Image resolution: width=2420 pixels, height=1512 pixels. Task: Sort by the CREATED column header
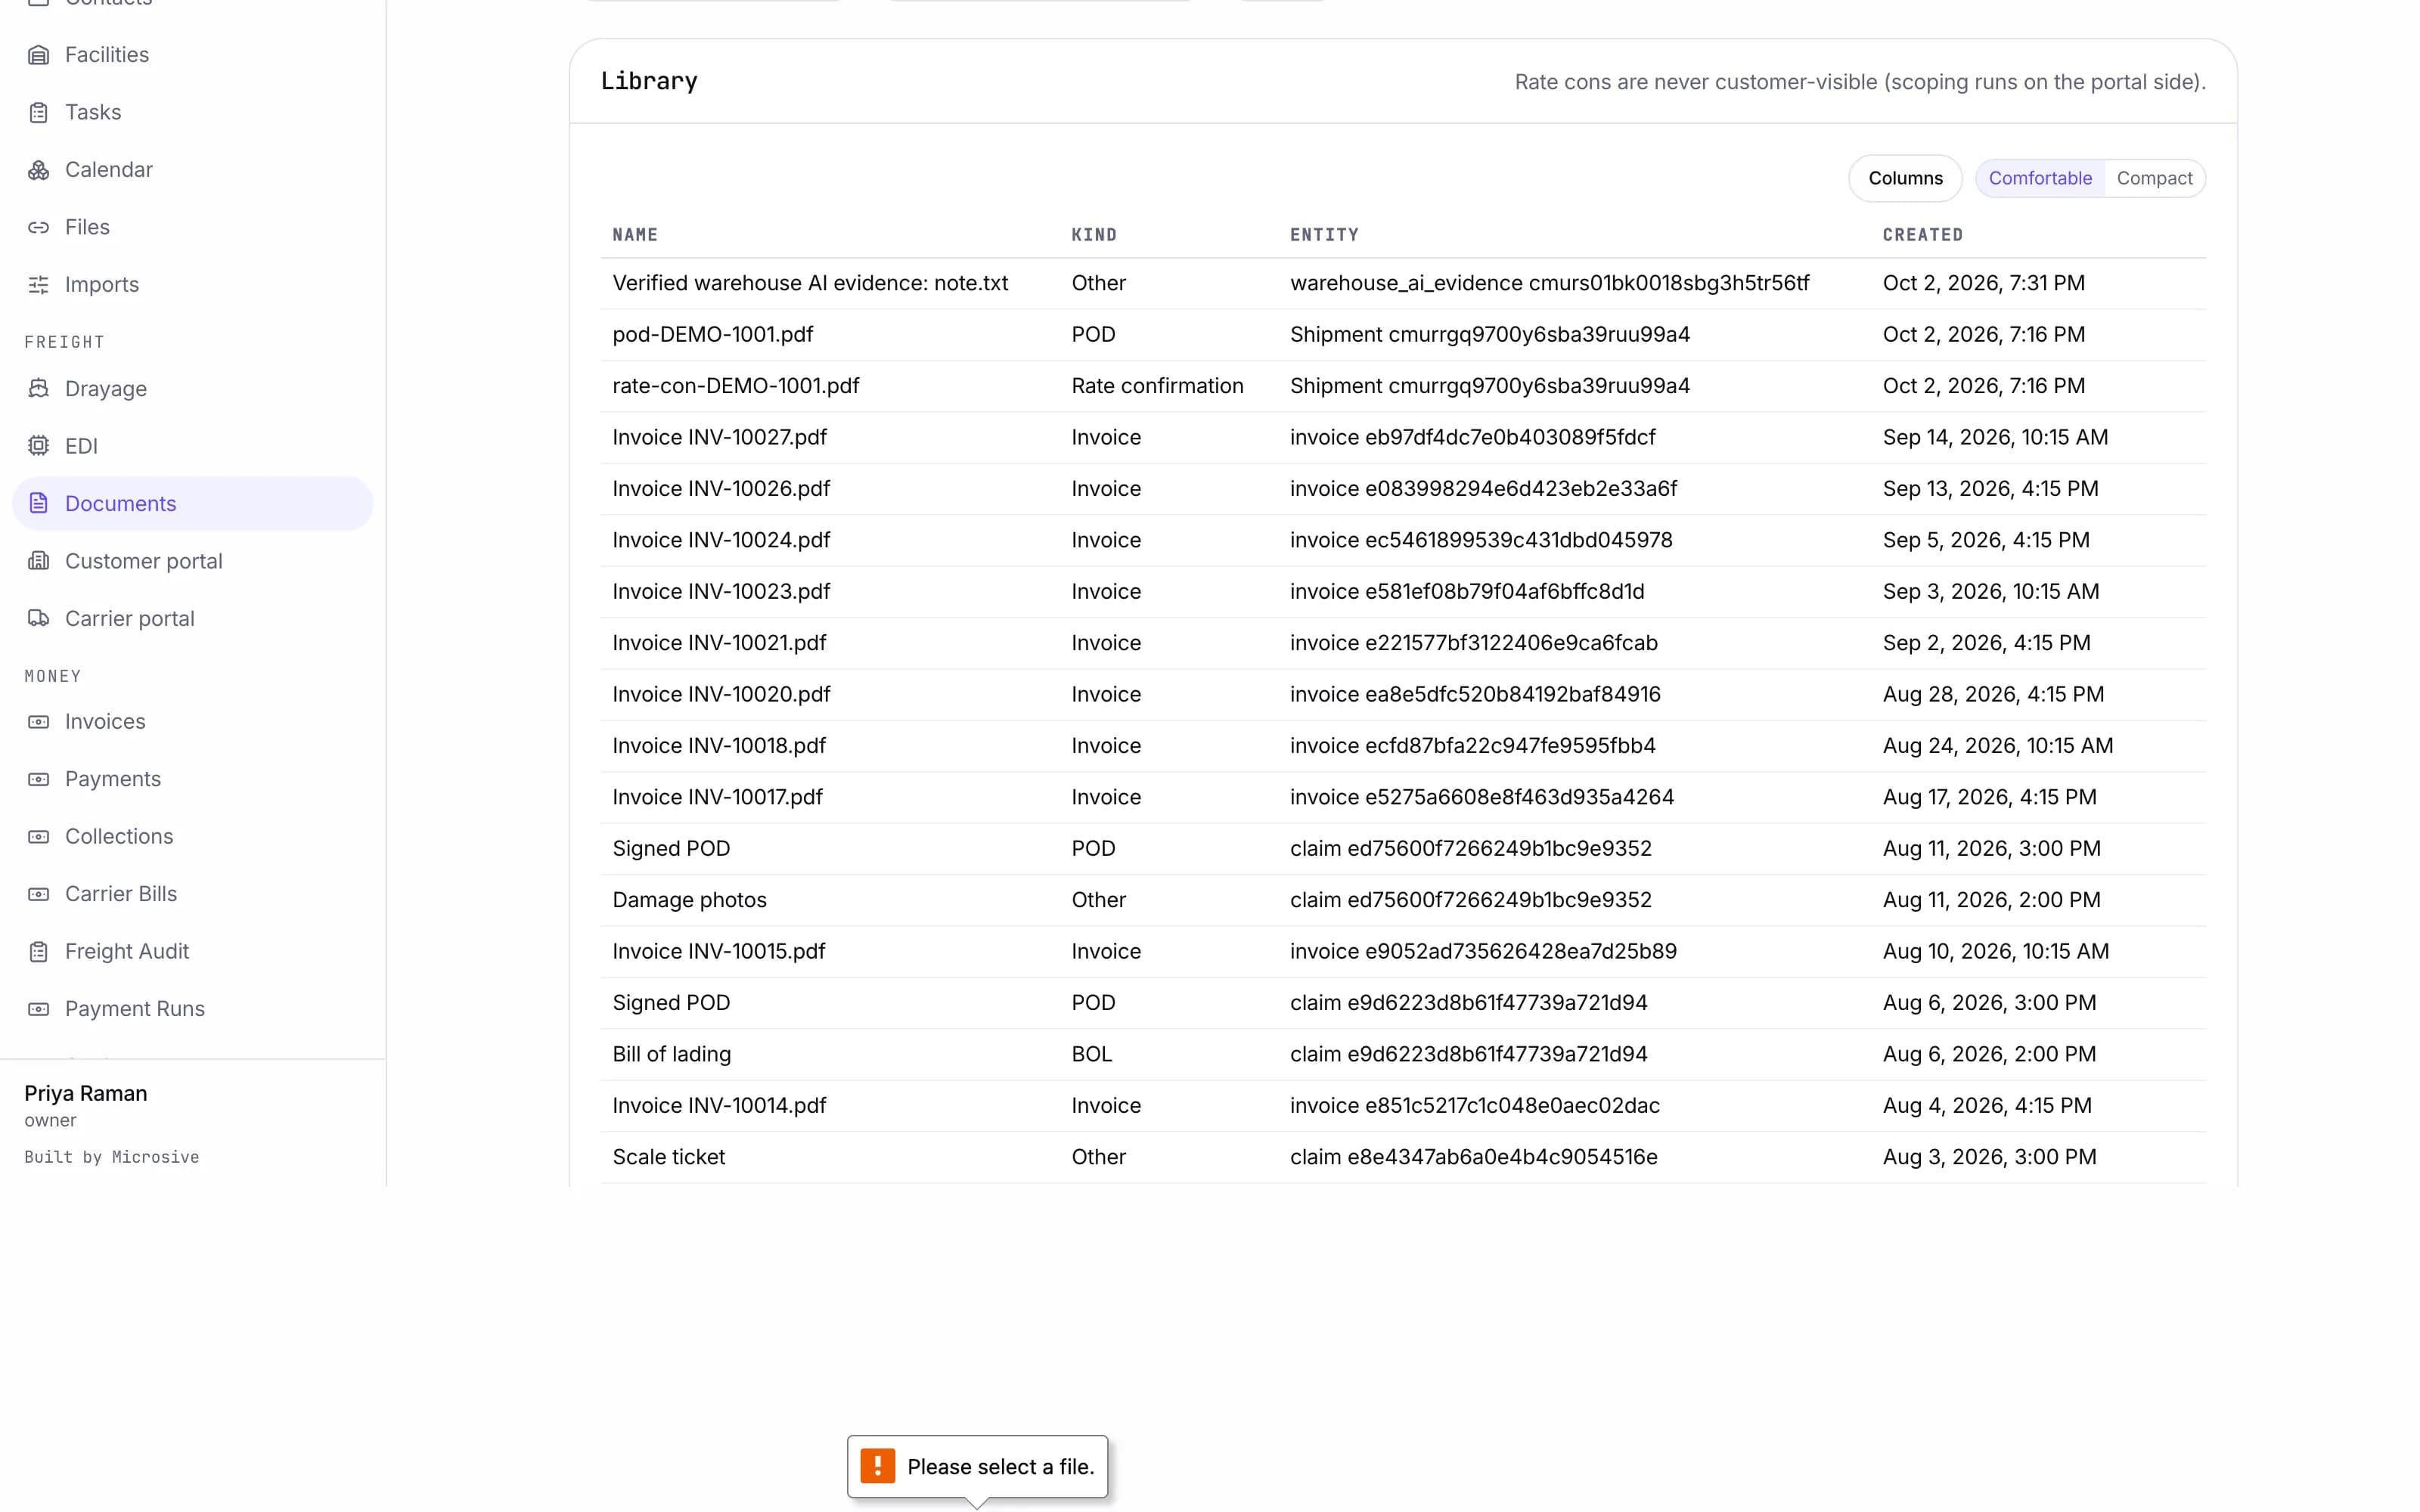(1922, 235)
